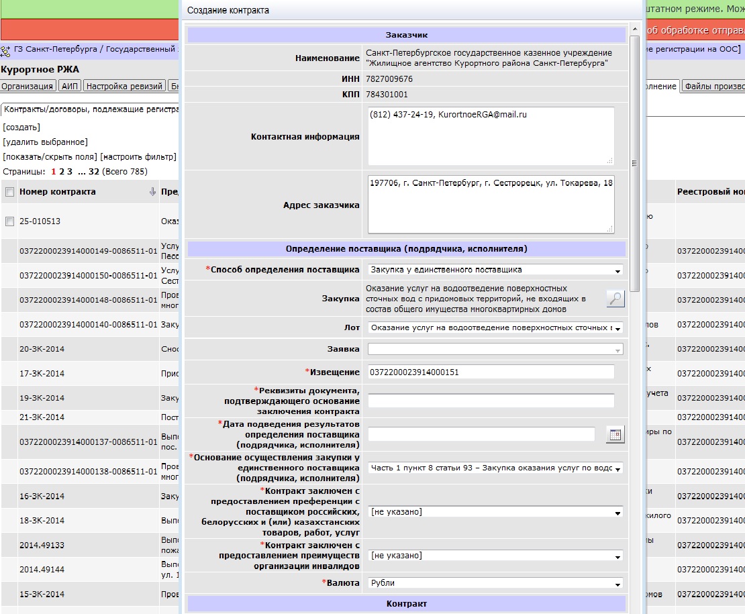Select contract row 20-ЗК-2014
The image size is (745, 614).
pos(42,349)
